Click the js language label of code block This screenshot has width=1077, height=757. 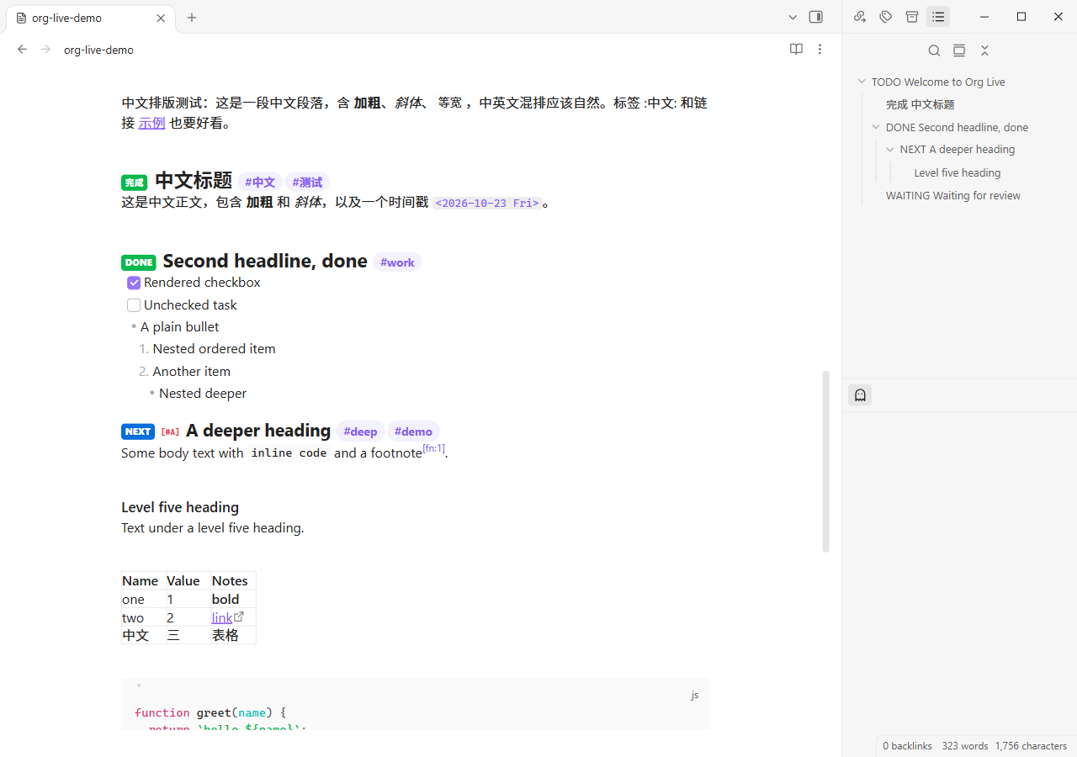point(694,695)
